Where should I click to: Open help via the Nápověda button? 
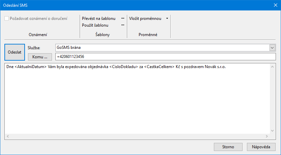click(261, 147)
